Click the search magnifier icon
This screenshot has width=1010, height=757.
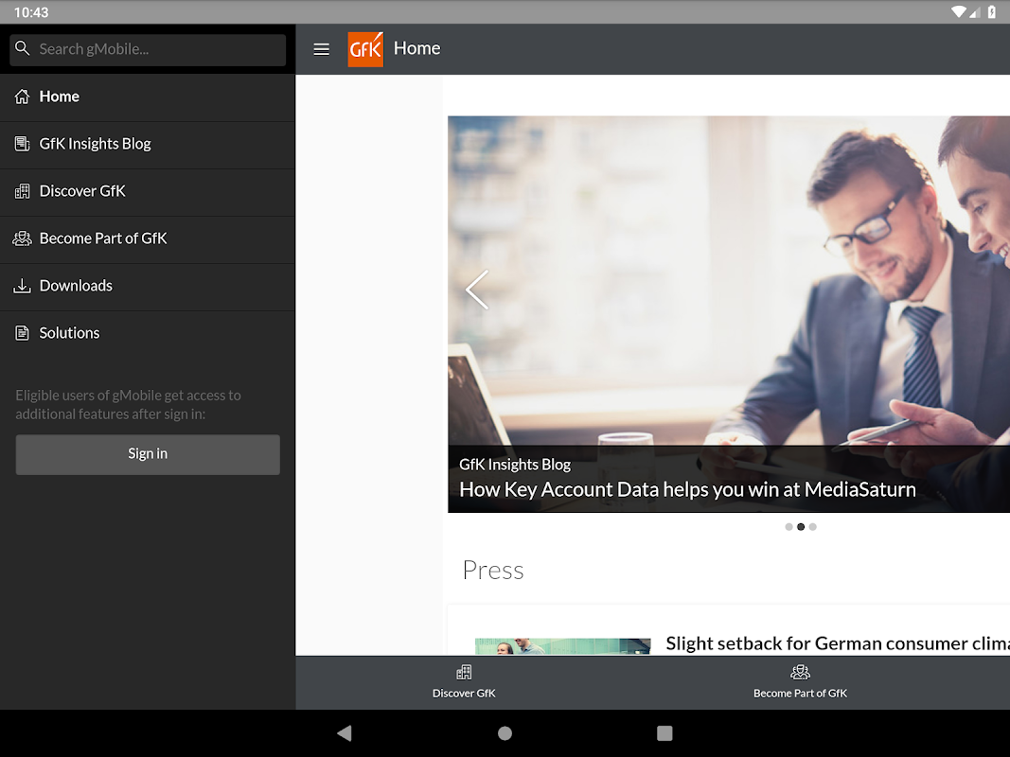(23, 48)
